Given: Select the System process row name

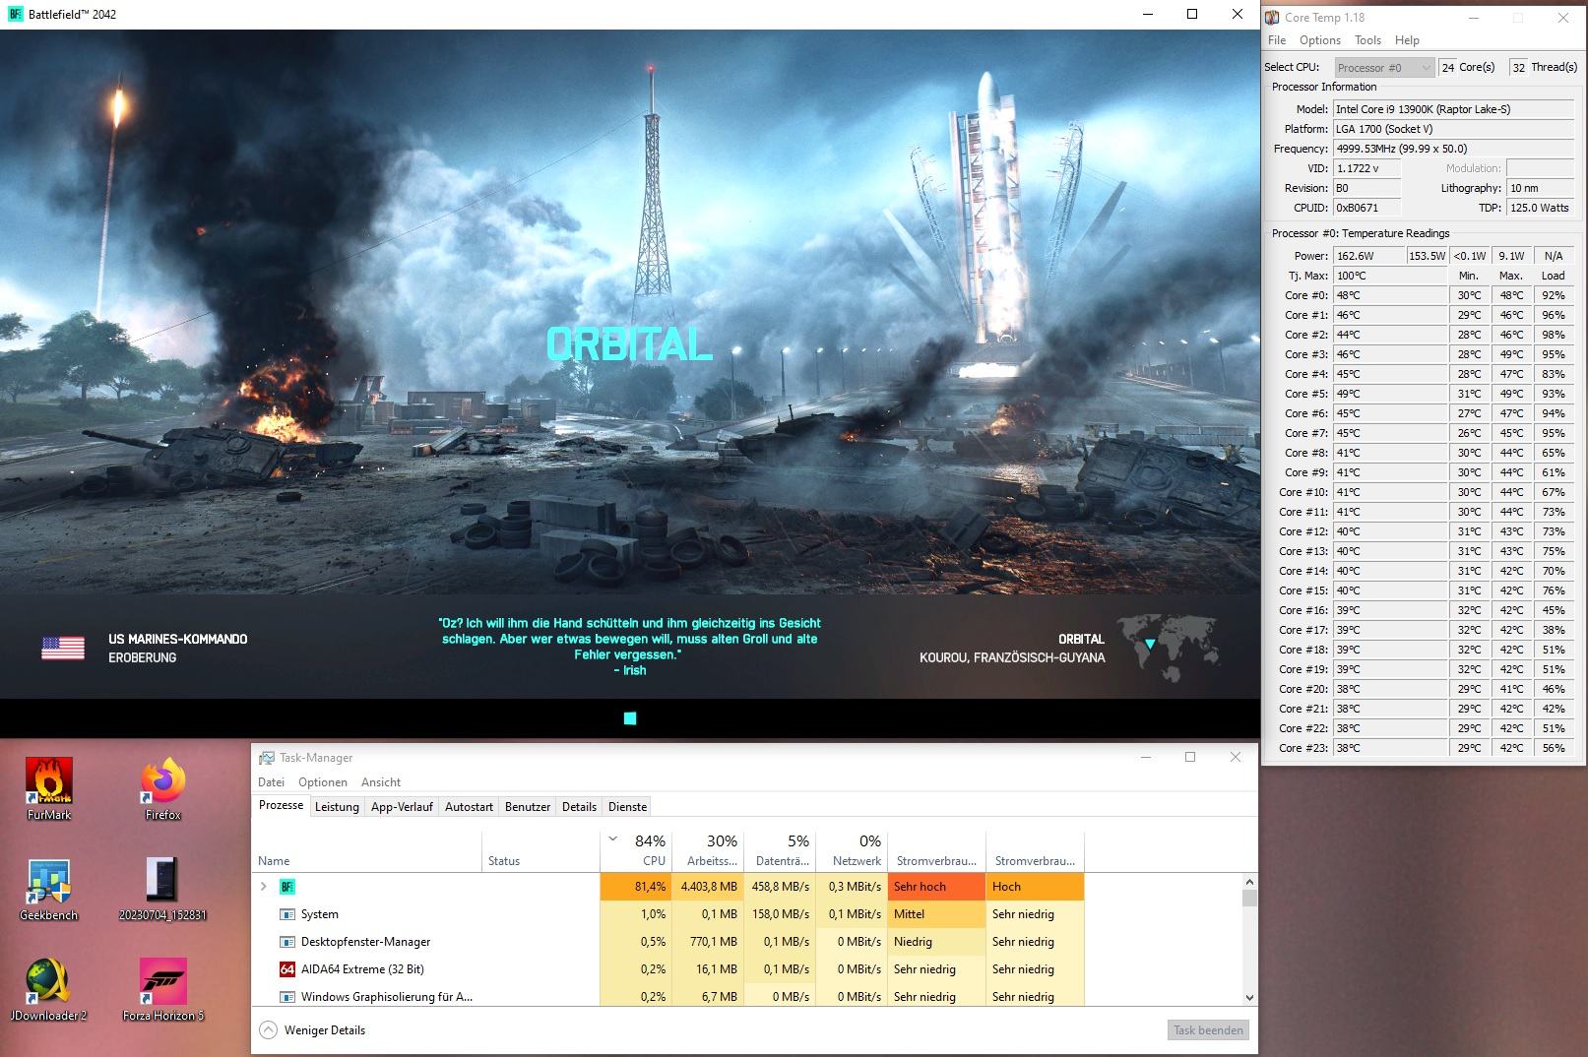Looking at the screenshot, I should pos(320,914).
